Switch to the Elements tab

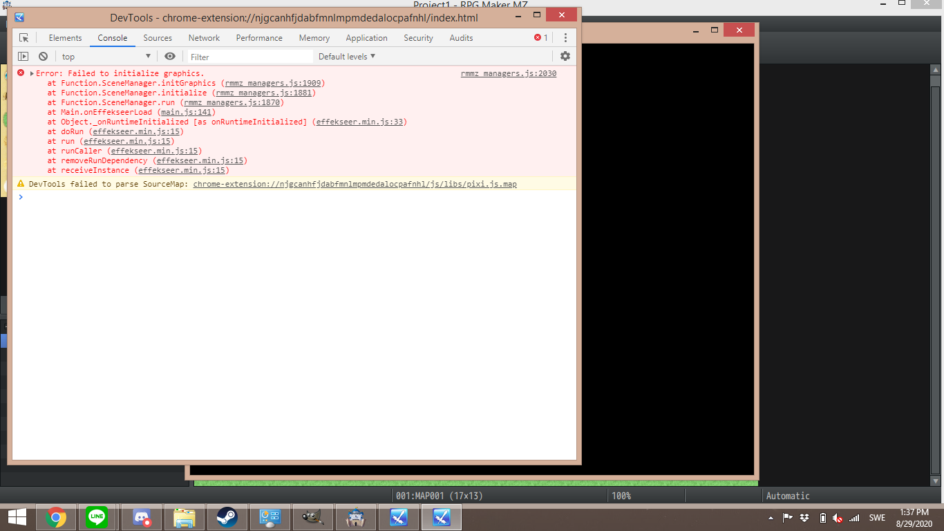65,38
